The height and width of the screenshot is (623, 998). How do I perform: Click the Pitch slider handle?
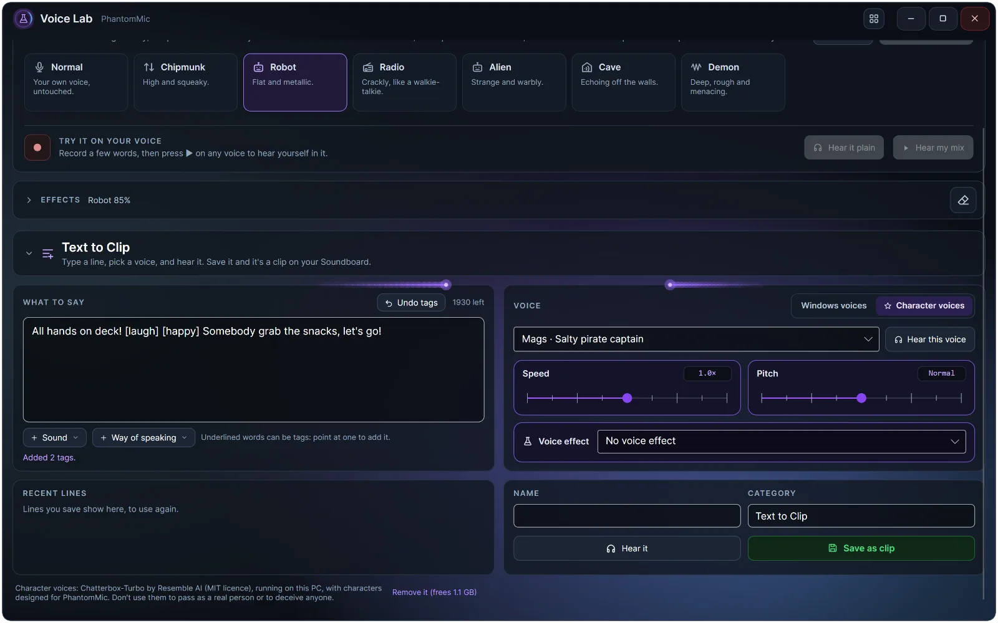pyautogui.click(x=861, y=398)
